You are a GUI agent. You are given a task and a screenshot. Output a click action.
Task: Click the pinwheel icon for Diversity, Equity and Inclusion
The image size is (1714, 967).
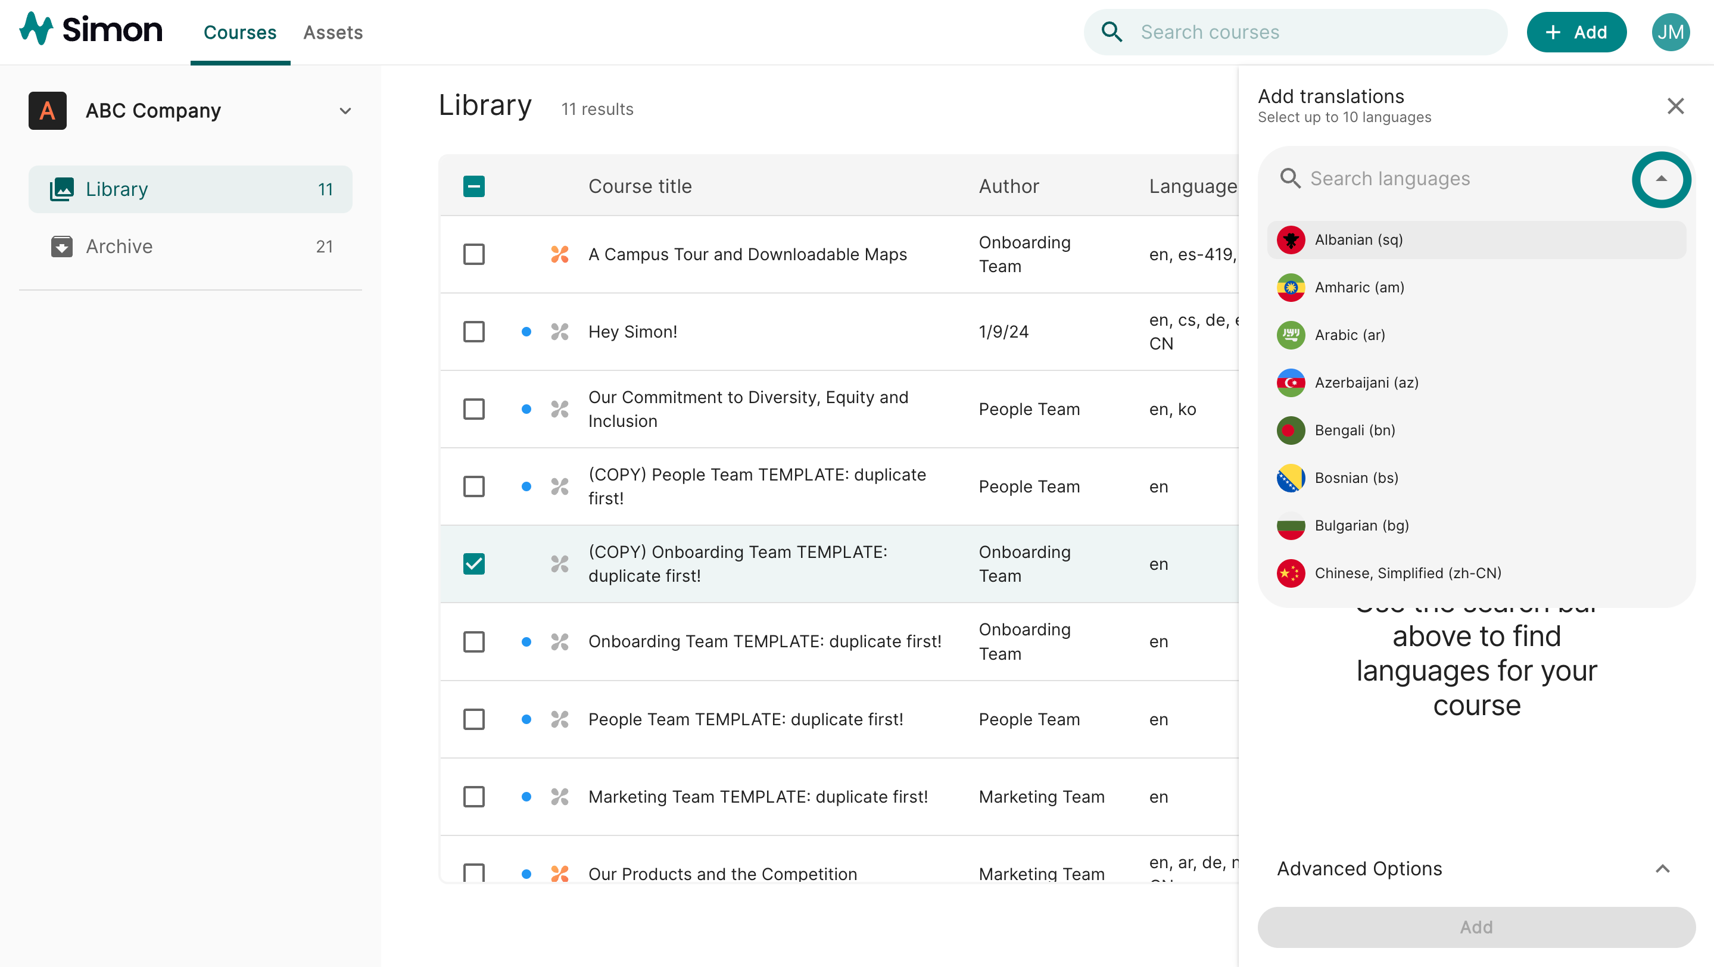click(x=560, y=409)
